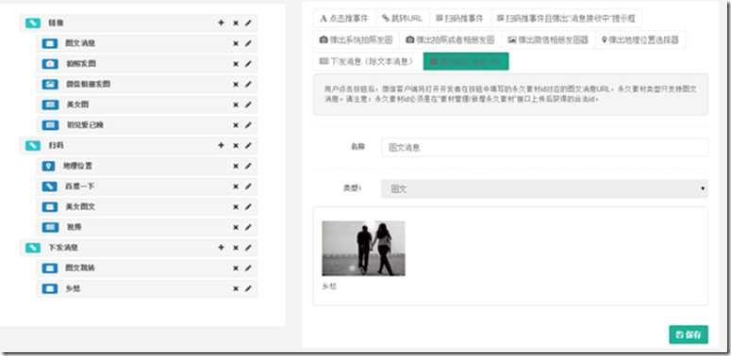Delete the 微信相册发图 submenu item
Screen dimensions: 731x356
click(236, 84)
